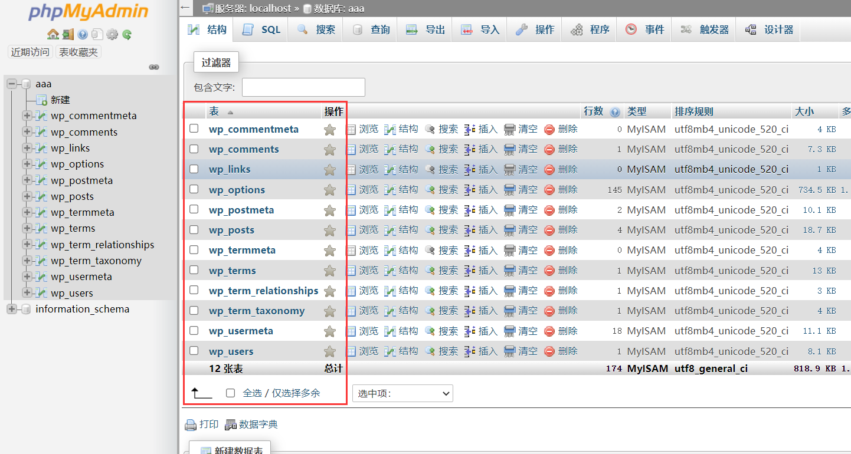Delete the wp_termmeta table
The height and width of the screenshot is (454, 851).
[568, 250]
